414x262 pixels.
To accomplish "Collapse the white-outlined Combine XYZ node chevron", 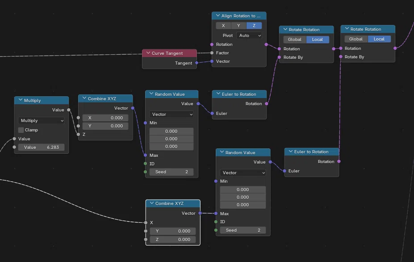I will (151, 203).
